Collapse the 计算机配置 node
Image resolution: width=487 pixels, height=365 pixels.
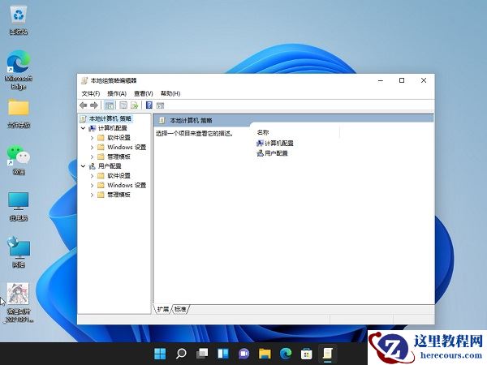pyautogui.click(x=84, y=128)
